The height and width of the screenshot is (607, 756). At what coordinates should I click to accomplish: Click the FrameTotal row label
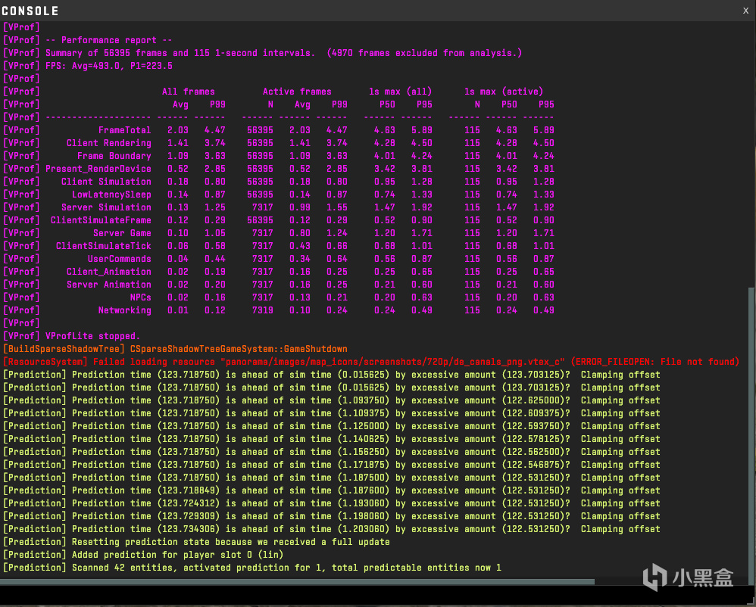(124, 130)
